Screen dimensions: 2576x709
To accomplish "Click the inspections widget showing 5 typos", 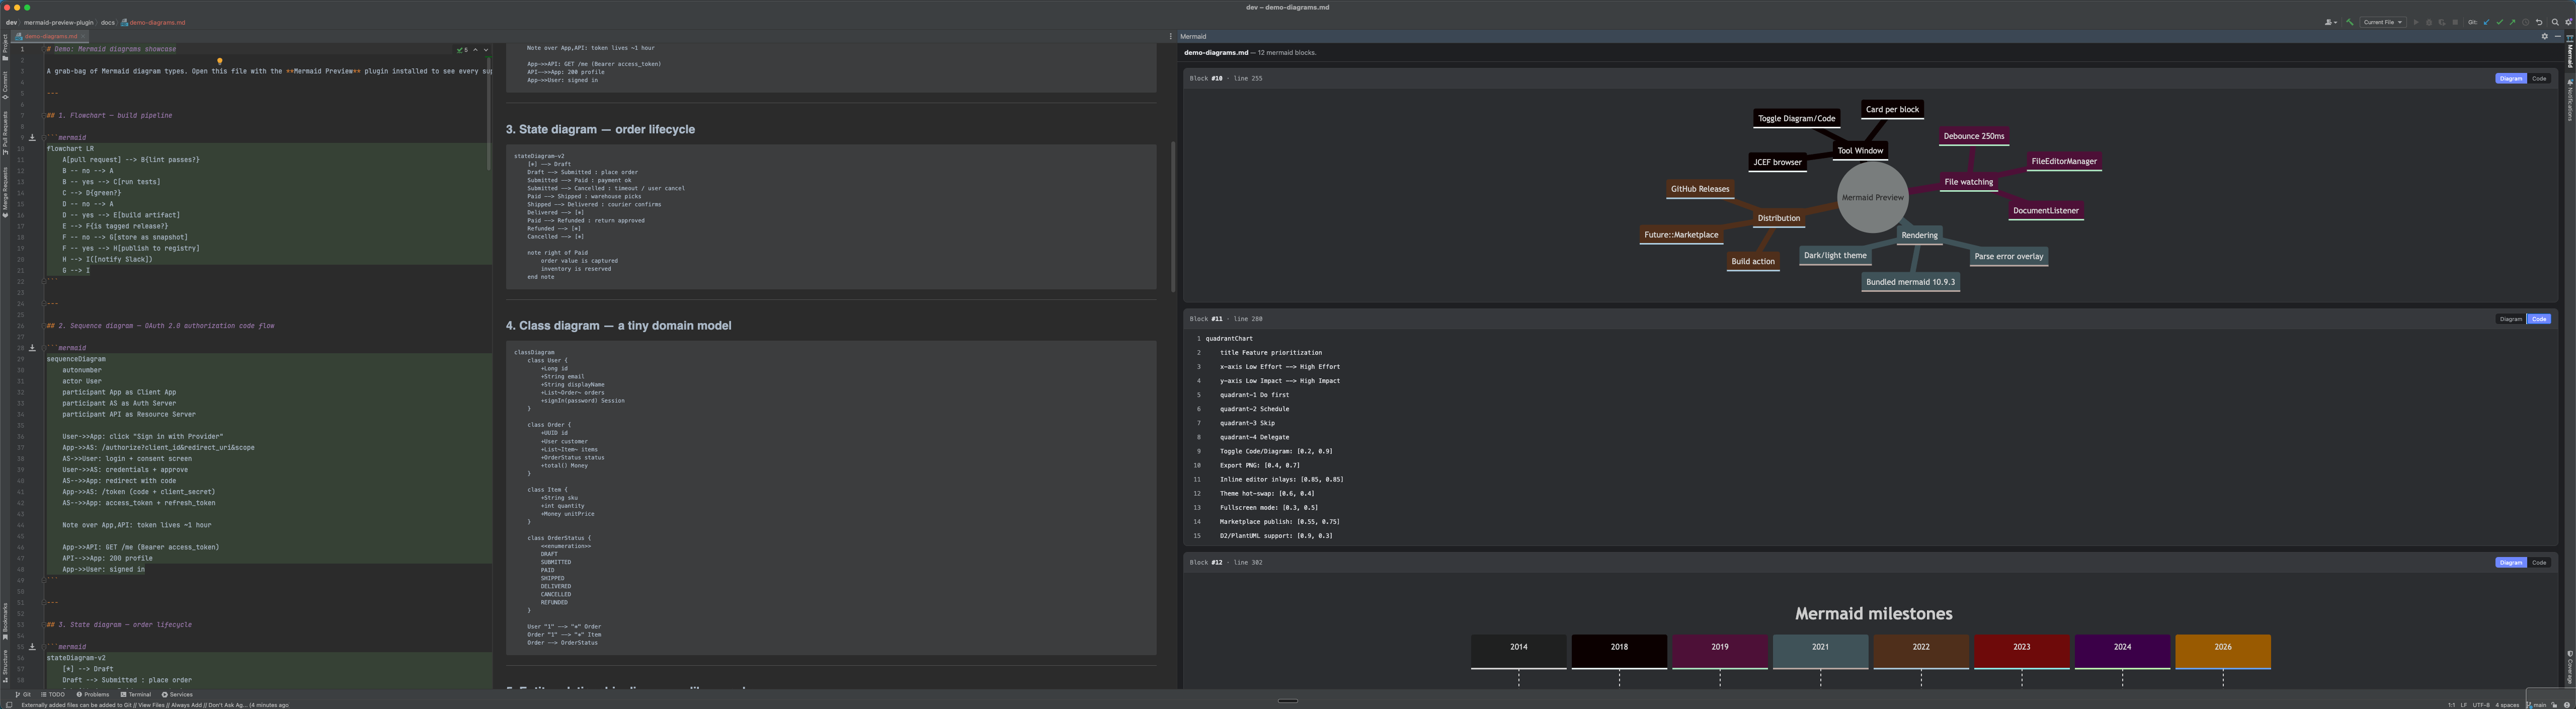I will 463,49.
